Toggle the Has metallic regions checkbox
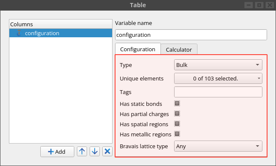This screenshot has height=166, width=276. click(x=177, y=134)
